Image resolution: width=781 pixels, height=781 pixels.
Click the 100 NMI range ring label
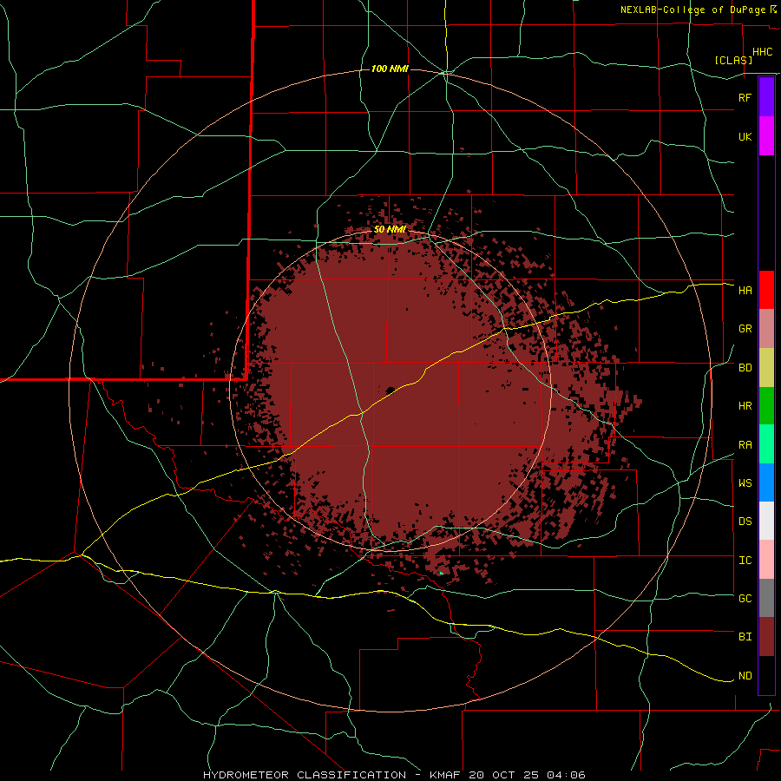390,69
